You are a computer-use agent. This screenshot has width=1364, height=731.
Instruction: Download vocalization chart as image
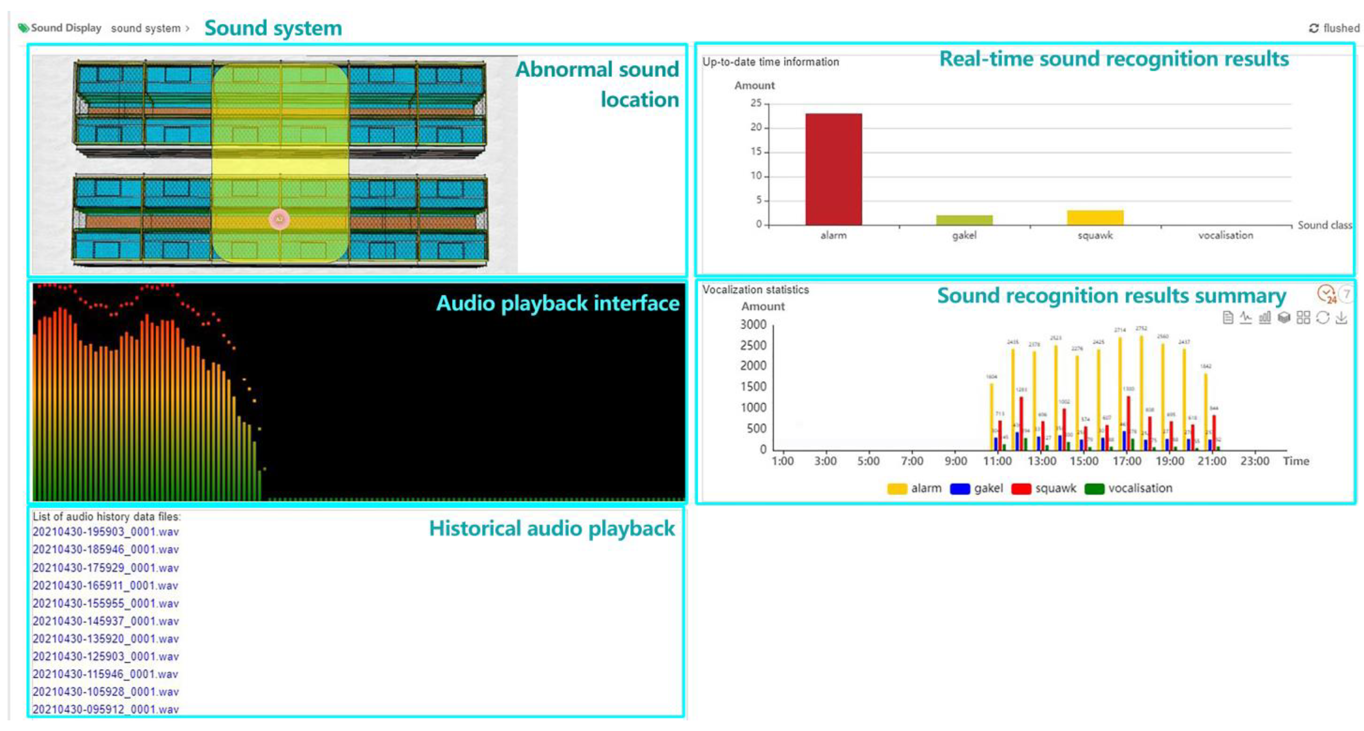pos(1341,317)
